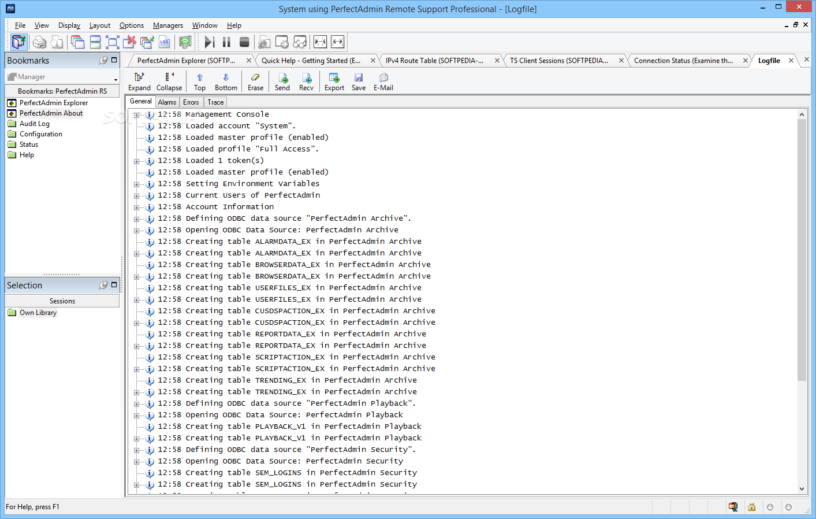Screen dimensions: 816x519
Task: Click the green remote connection monitor icon
Action: (185, 42)
